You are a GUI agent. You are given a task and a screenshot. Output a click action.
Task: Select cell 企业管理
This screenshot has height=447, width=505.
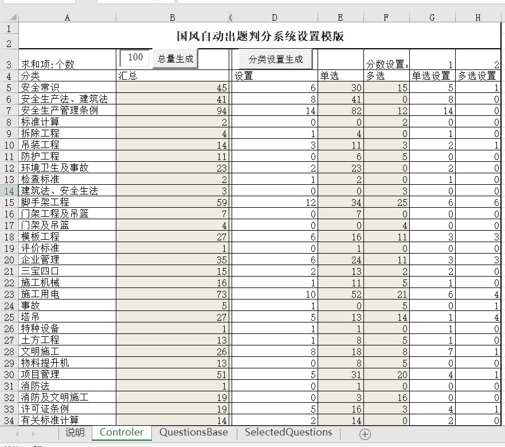pos(67,259)
